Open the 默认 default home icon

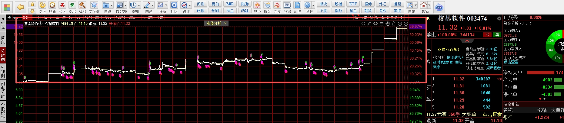click(424, 5)
